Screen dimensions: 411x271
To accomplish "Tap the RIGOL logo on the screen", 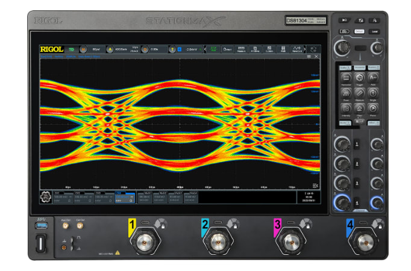I will pyautogui.click(x=52, y=49).
